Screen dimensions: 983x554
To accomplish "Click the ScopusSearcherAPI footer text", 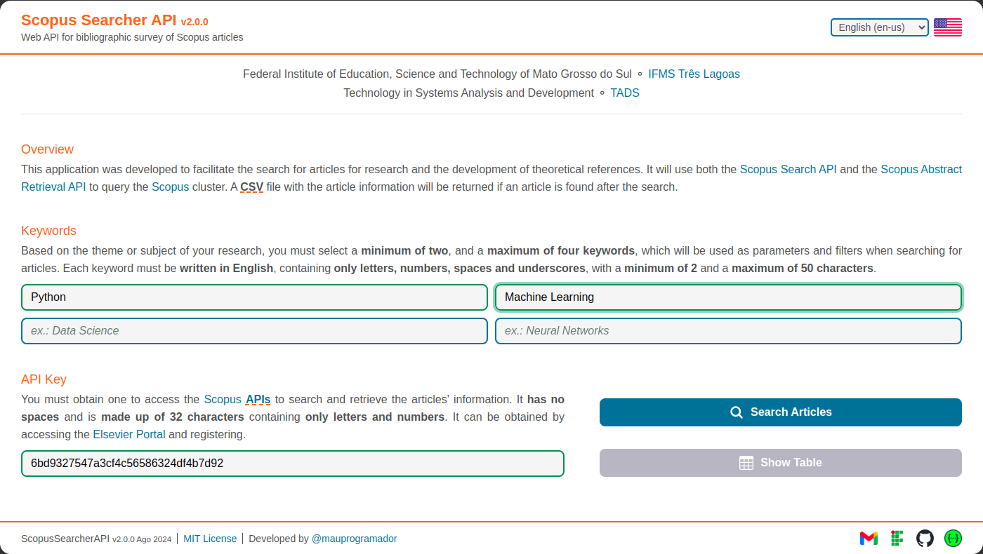I will pos(65,539).
